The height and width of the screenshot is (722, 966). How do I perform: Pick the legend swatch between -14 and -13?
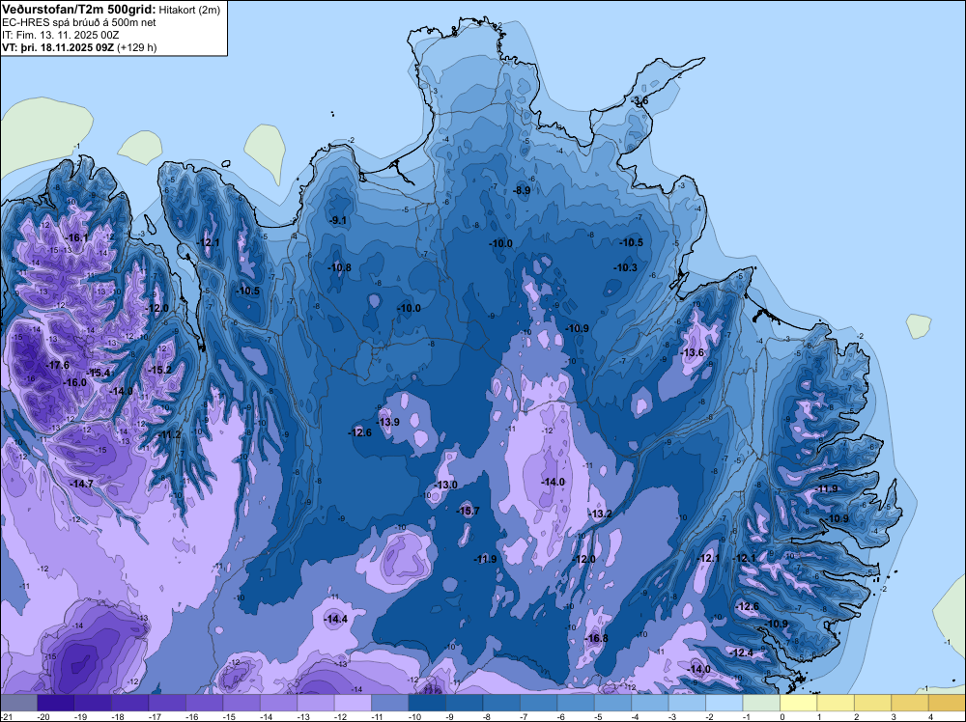coord(279,703)
